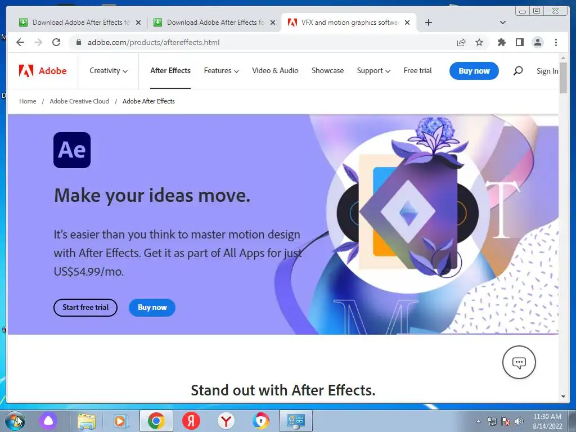Open the Extensions puzzle icon
Viewport: 576px width, 432px height.
(501, 42)
